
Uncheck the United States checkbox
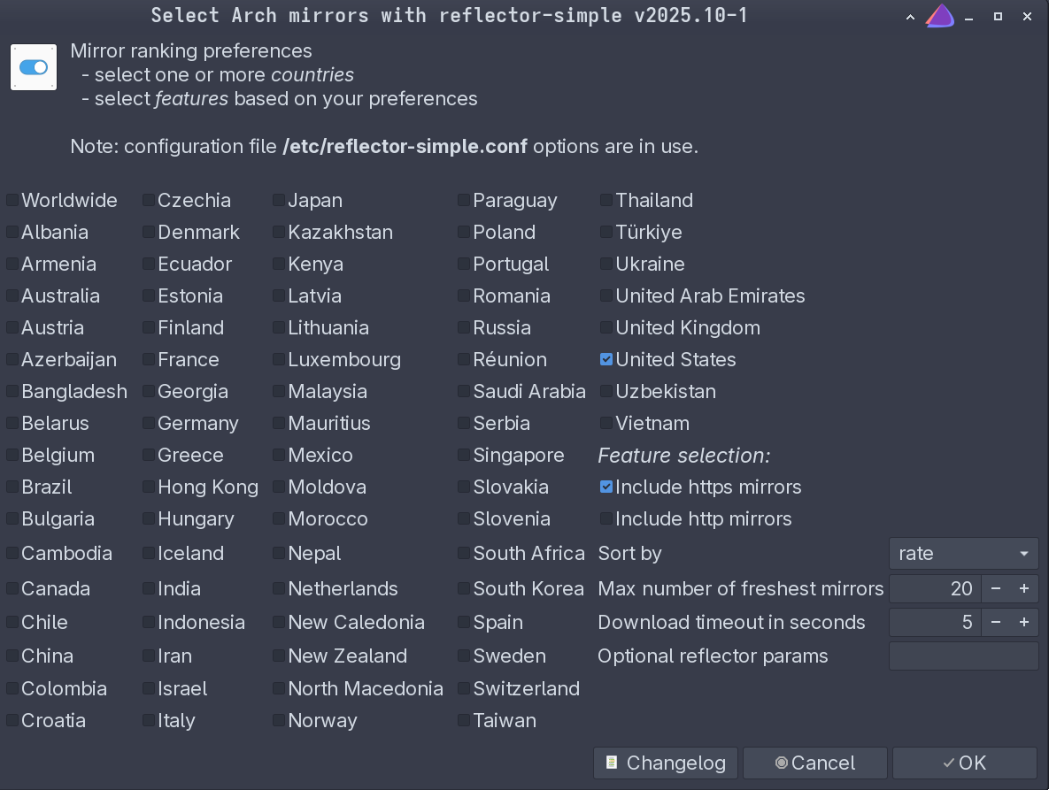(x=606, y=359)
